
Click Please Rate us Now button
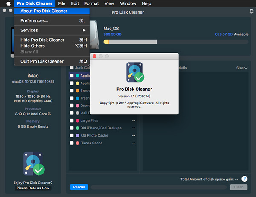tap(33, 188)
